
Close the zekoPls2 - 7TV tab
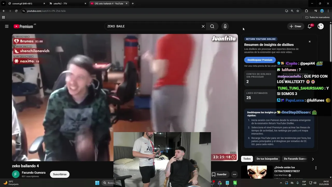pyautogui.click(x=85, y=4)
